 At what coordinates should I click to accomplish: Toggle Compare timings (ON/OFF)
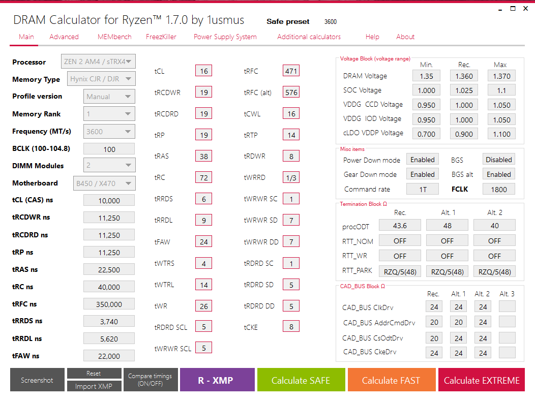point(151,380)
